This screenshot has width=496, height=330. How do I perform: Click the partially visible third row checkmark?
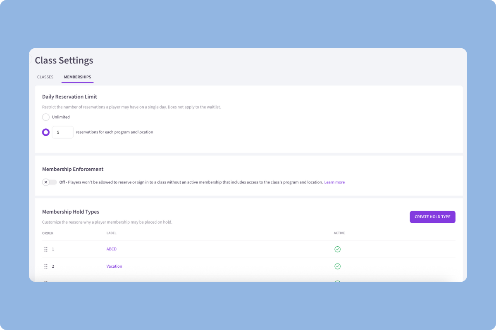click(338, 282)
